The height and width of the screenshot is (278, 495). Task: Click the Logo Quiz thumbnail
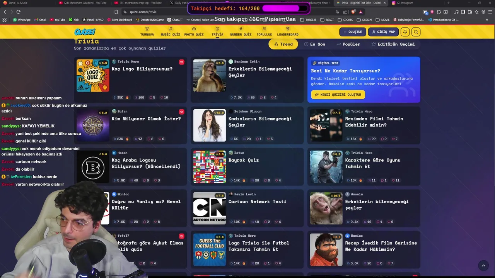click(x=93, y=75)
